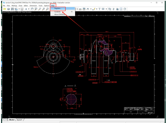Click the compare drawings icon
This screenshot has width=166, height=123.
(110, 9)
